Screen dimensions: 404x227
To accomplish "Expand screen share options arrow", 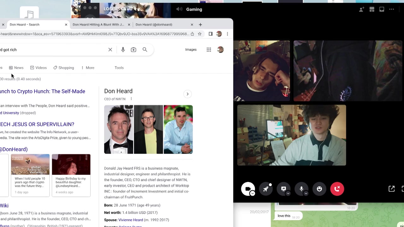I will (x=288, y=193).
